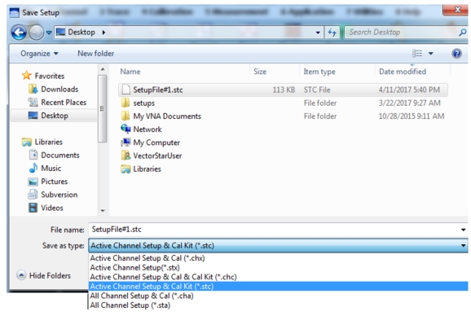Select My Computer in file list

(x=156, y=143)
